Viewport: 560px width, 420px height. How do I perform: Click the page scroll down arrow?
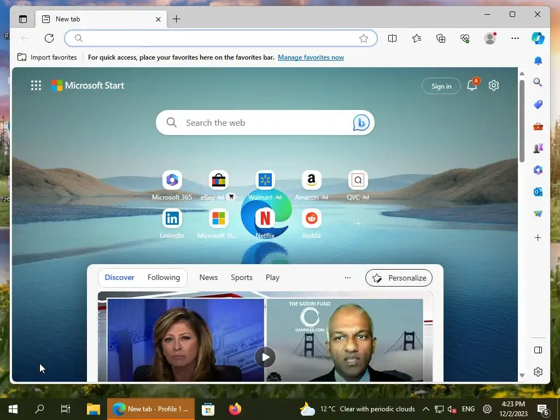pos(522,375)
